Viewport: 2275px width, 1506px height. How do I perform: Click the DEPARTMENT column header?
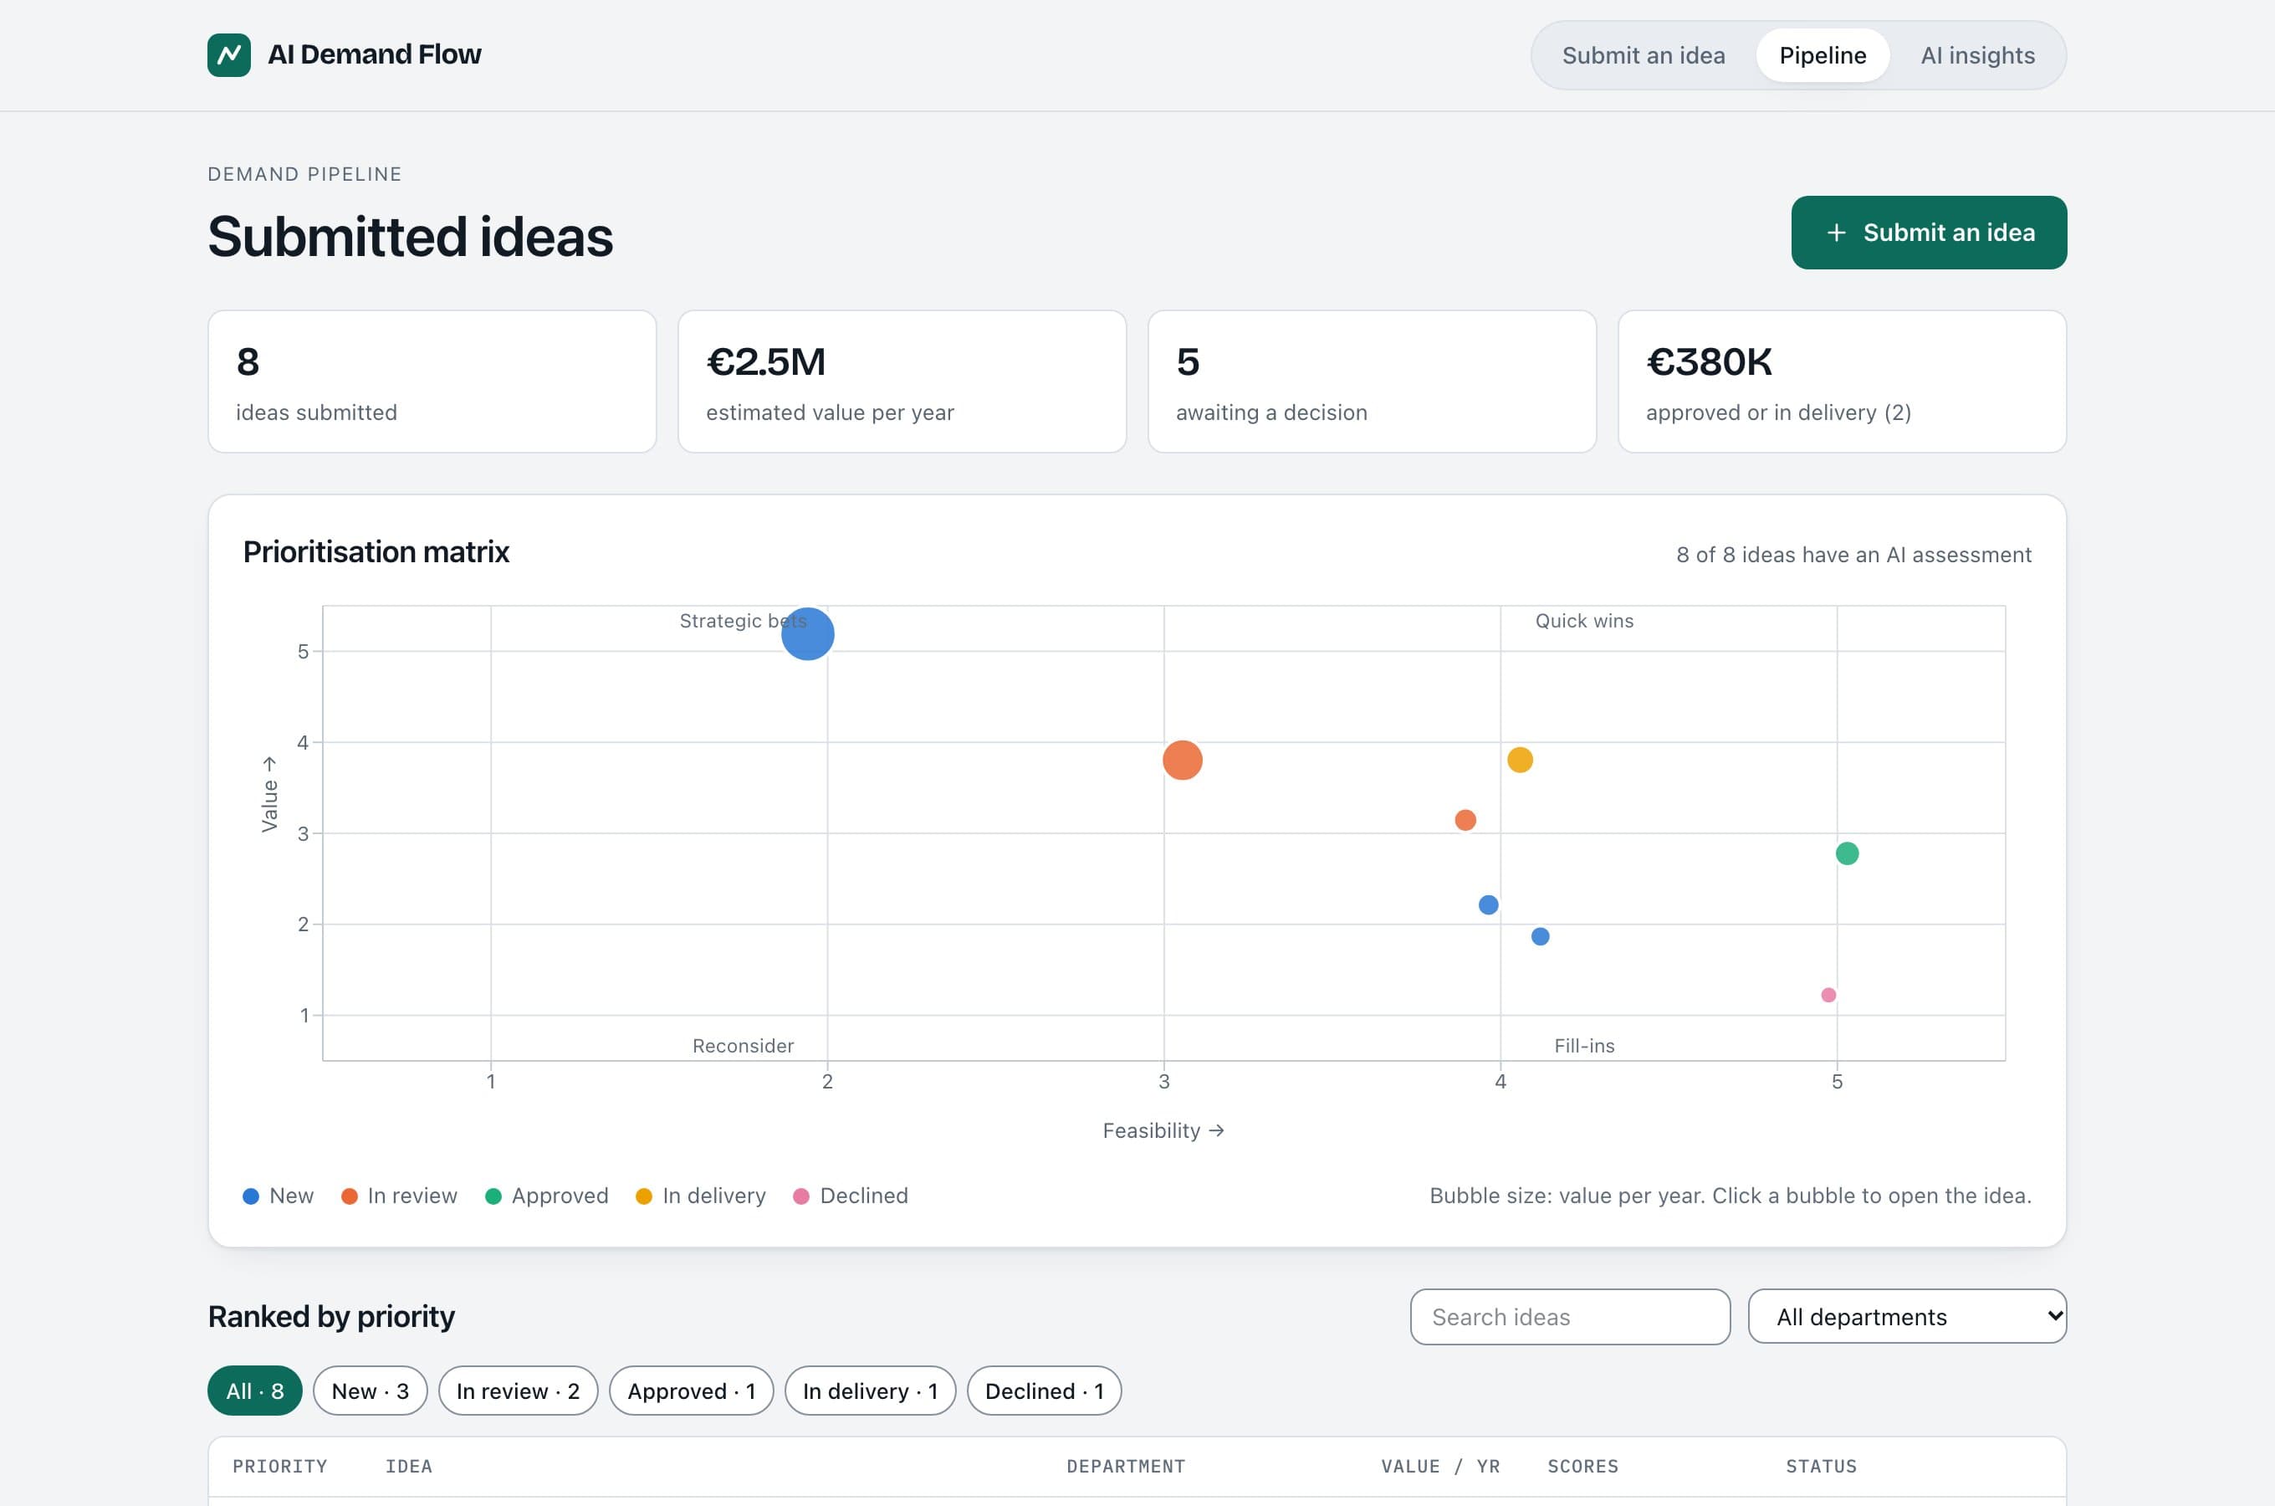1125,1467
